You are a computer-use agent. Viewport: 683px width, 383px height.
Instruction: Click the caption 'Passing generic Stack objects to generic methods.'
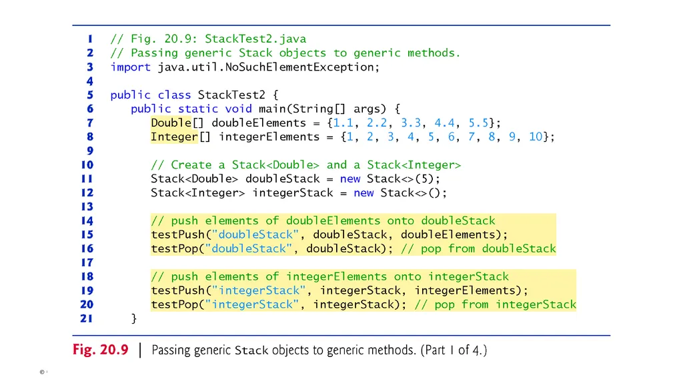click(x=284, y=350)
